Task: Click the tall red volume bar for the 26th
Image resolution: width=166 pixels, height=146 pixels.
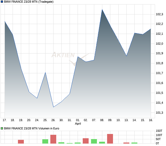Action: coord(53,139)
